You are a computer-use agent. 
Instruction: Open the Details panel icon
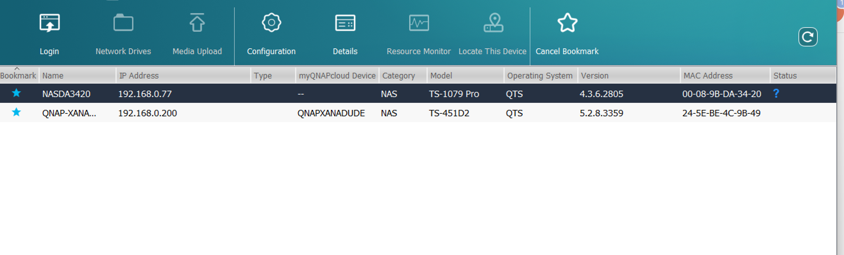pos(345,23)
